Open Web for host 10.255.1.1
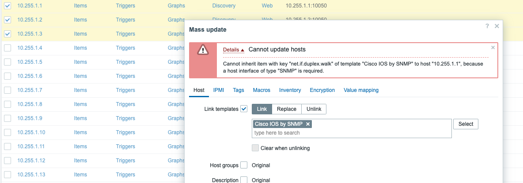Screen dimensions: 523x183 267,6
